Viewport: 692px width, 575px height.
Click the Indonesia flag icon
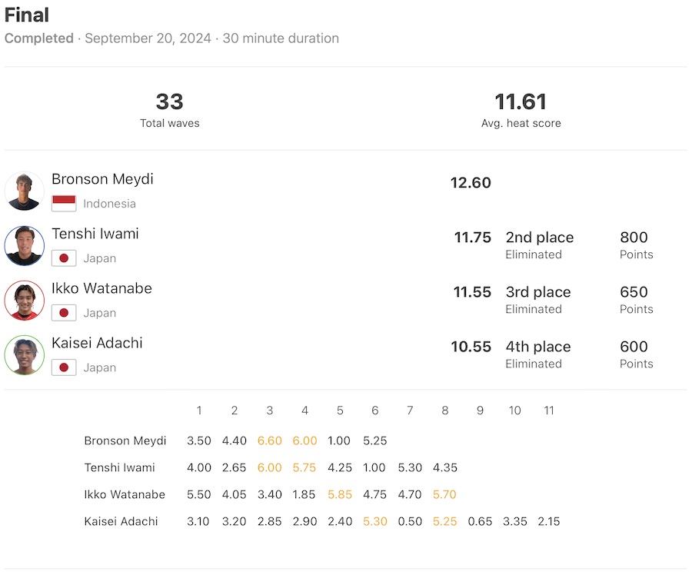click(64, 204)
